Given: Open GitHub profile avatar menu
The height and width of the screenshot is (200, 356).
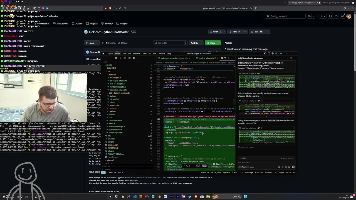Looking at the screenshot, I should tap(349, 16).
